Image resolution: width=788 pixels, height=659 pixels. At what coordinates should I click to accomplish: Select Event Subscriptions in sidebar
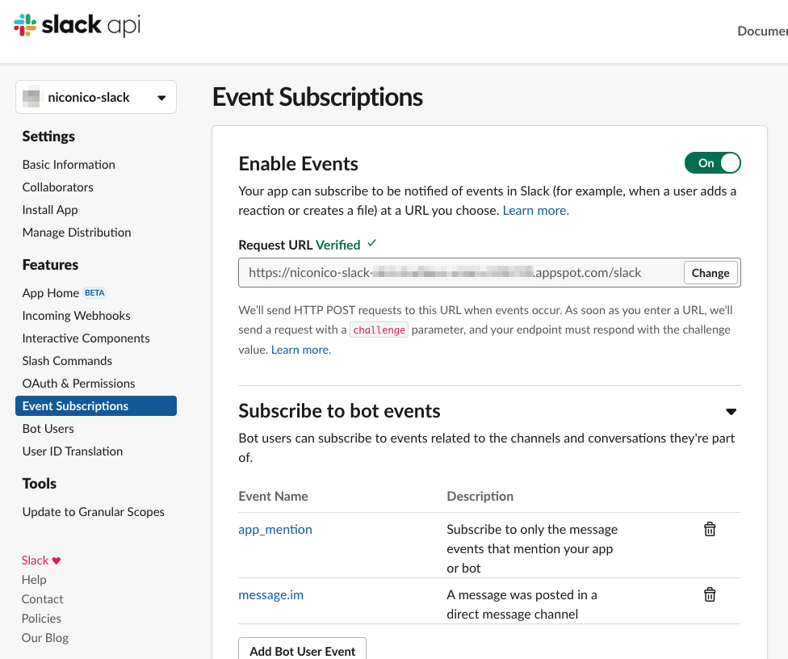pos(96,405)
